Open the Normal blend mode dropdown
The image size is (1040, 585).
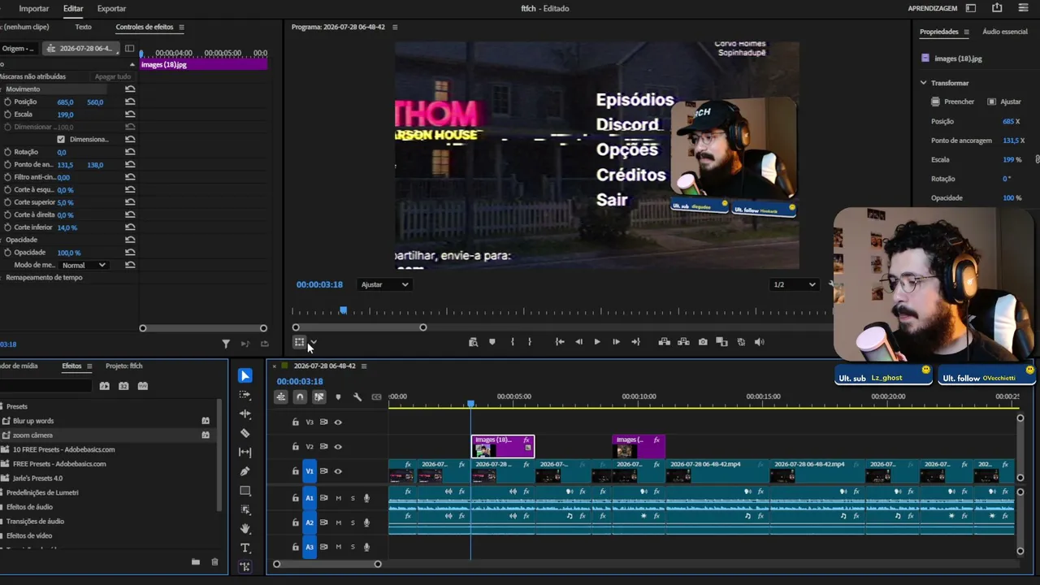[84, 265]
